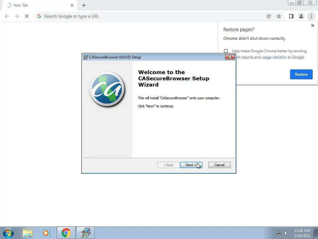The width and height of the screenshot is (318, 239).
Task: Click the setup icon in dialog title bar
Action: click(x=86, y=57)
